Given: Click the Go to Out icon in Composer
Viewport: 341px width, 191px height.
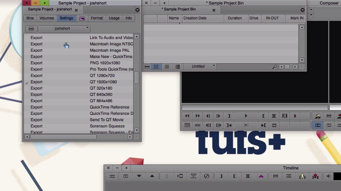Looking at the screenshot, I should (x=229, y=125).
